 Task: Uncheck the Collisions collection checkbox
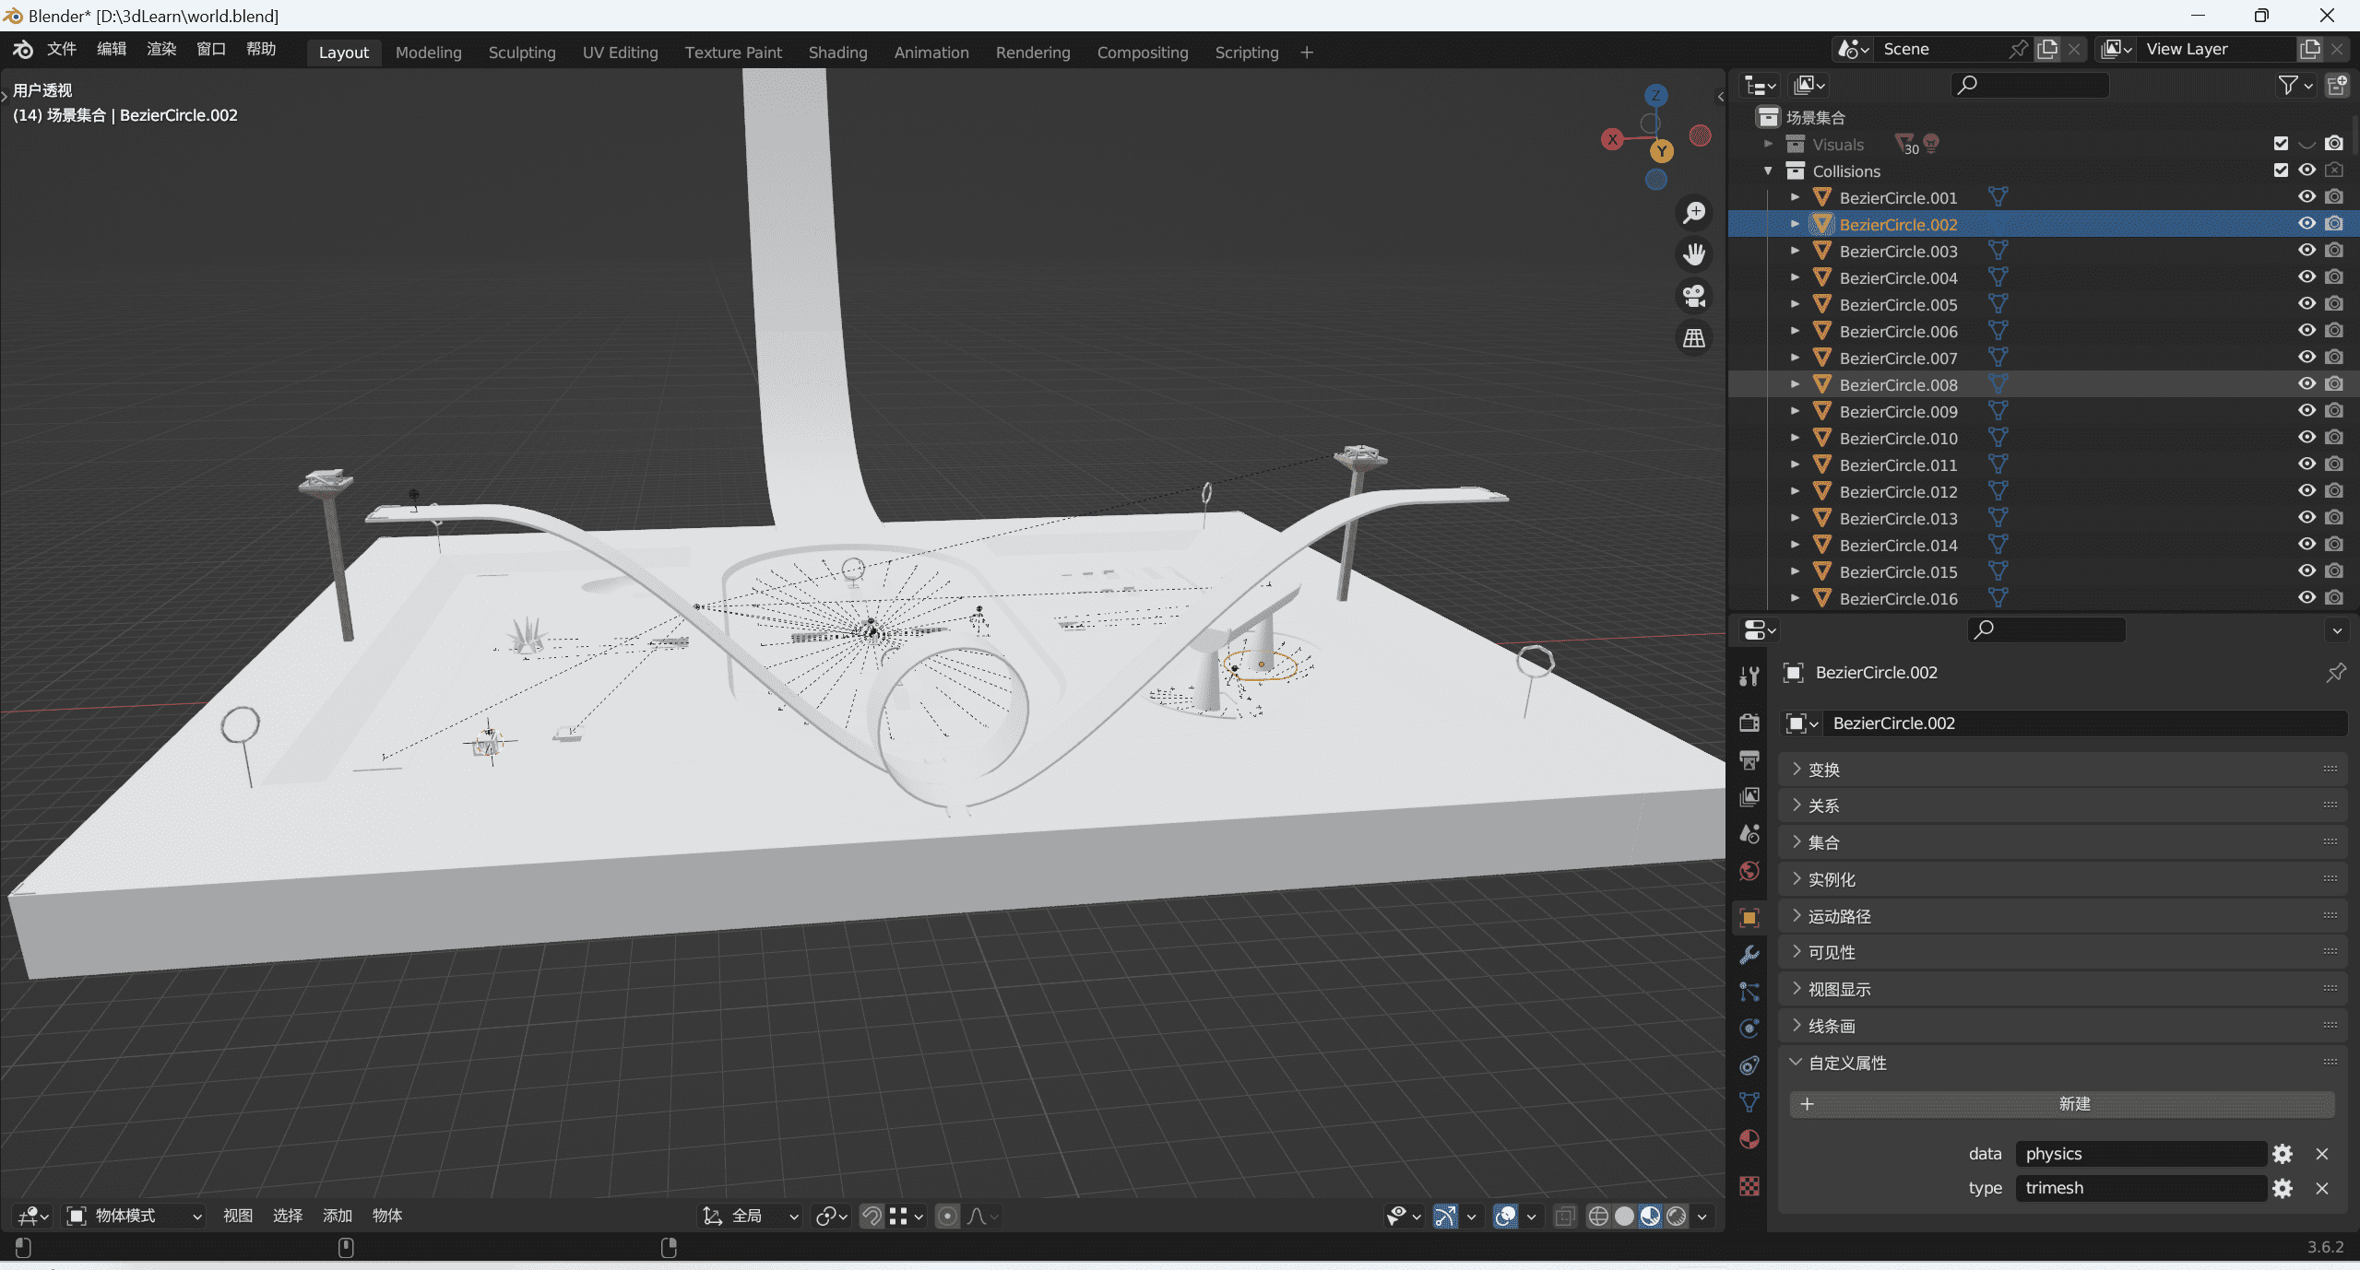pos(2281,171)
